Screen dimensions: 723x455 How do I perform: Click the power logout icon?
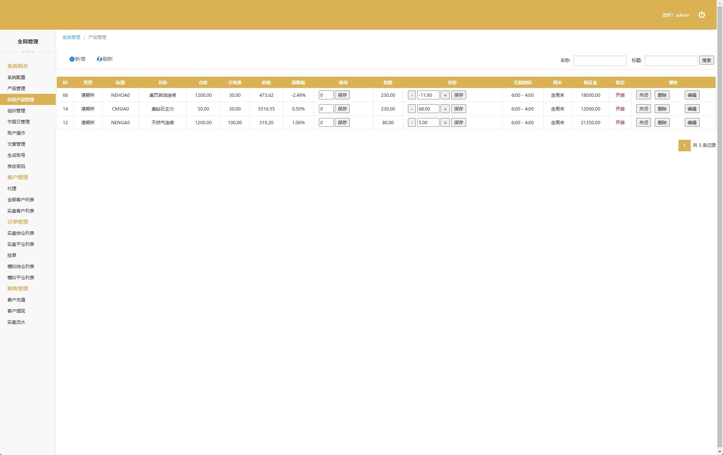tap(701, 15)
